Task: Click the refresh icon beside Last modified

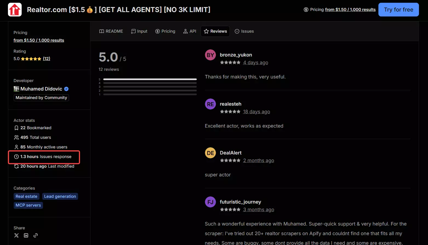Action: pos(16,166)
